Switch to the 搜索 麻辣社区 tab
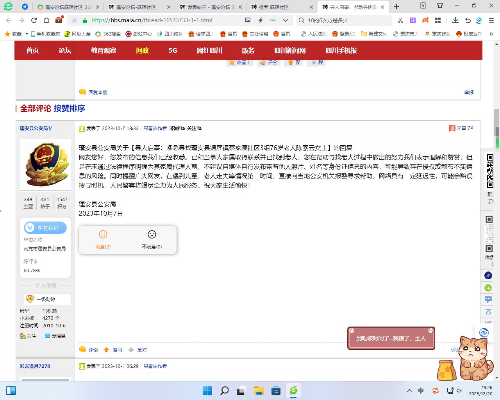 click(281, 7)
